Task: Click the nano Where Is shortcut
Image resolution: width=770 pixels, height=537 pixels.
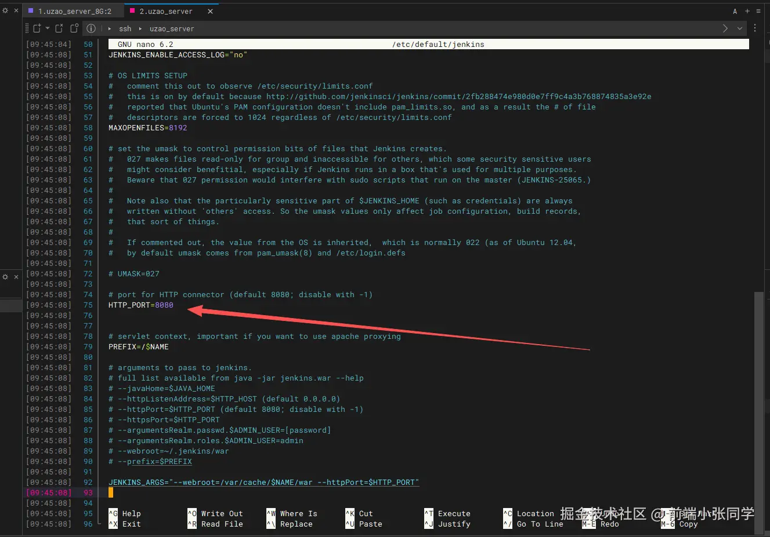Action: tap(292, 514)
